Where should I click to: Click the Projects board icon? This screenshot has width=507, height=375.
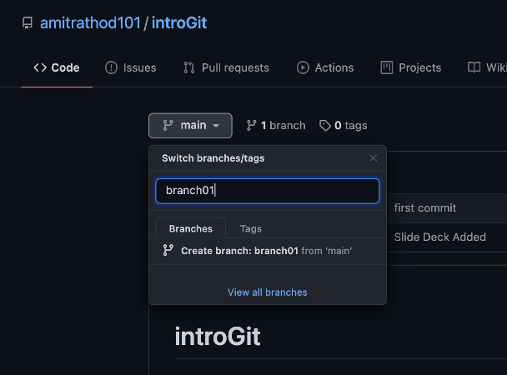[x=387, y=67]
